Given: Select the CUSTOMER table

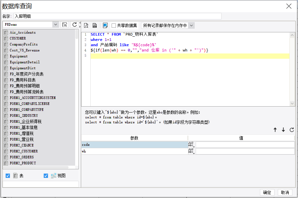Looking at the screenshot, I should tap(18, 38).
